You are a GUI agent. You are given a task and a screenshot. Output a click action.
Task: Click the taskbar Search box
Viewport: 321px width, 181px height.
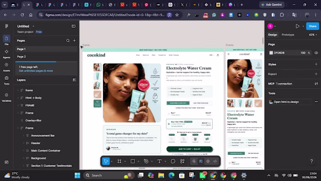click(x=108, y=175)
